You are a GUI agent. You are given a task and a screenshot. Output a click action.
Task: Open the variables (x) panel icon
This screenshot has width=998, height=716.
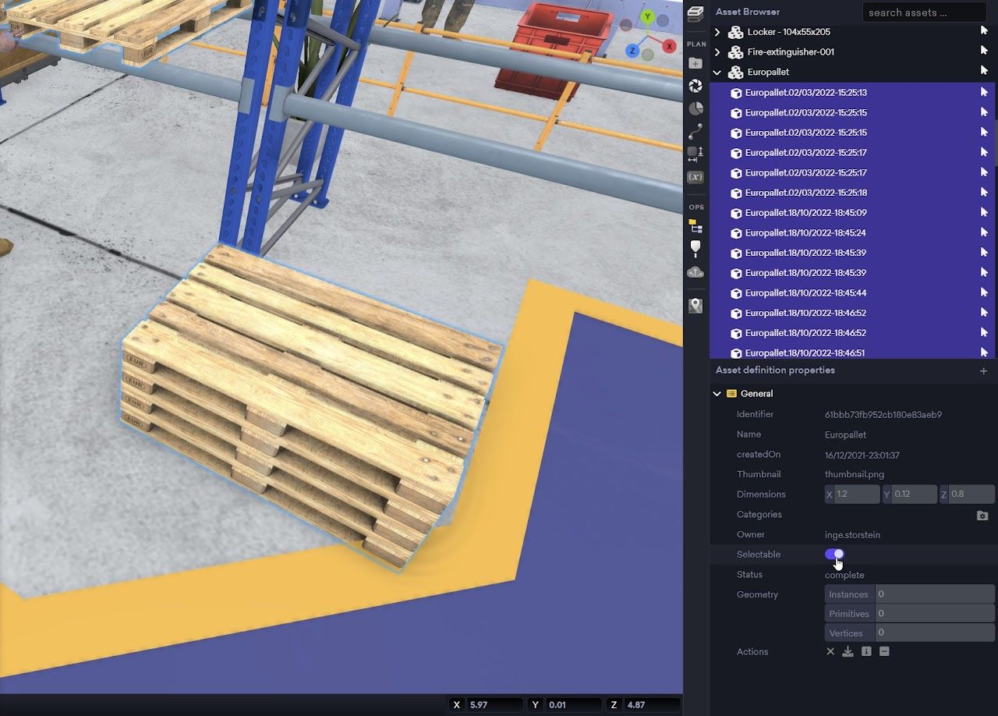tap(695, 177)
